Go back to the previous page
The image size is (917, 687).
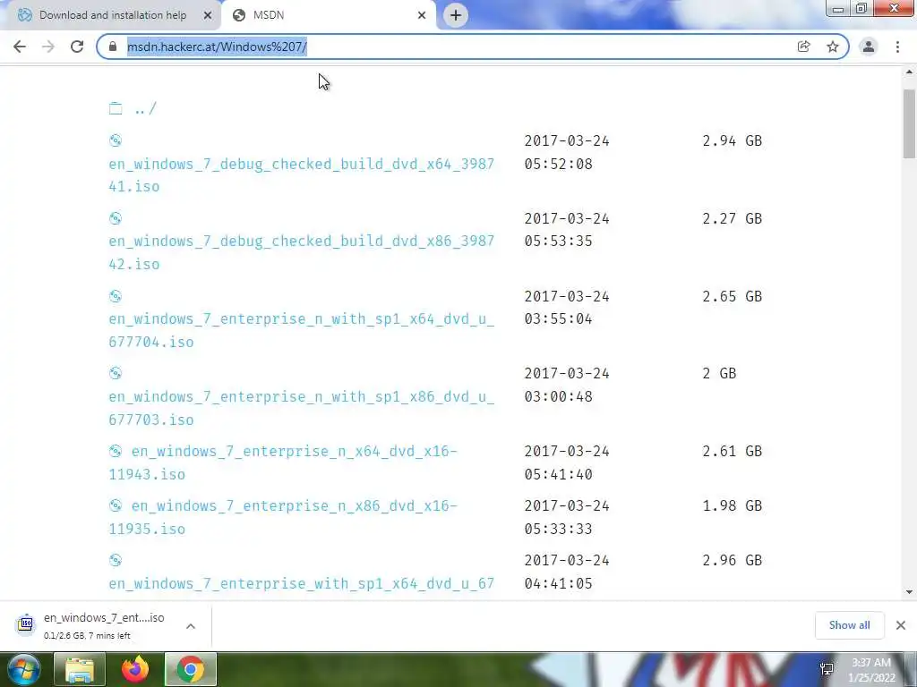coord(20,47)
